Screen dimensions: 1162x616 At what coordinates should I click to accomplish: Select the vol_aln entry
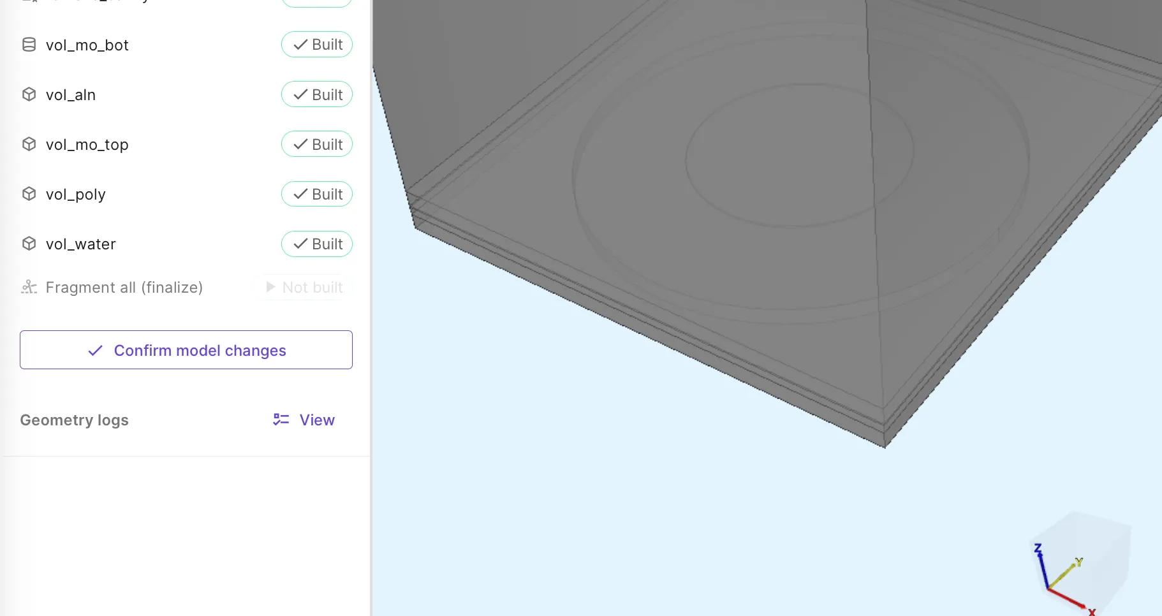(71, 95)
